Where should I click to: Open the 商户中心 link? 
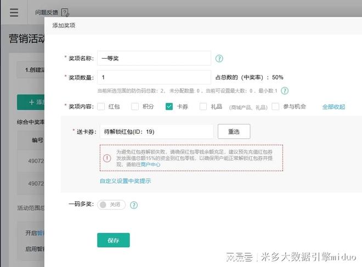[150, 164]
